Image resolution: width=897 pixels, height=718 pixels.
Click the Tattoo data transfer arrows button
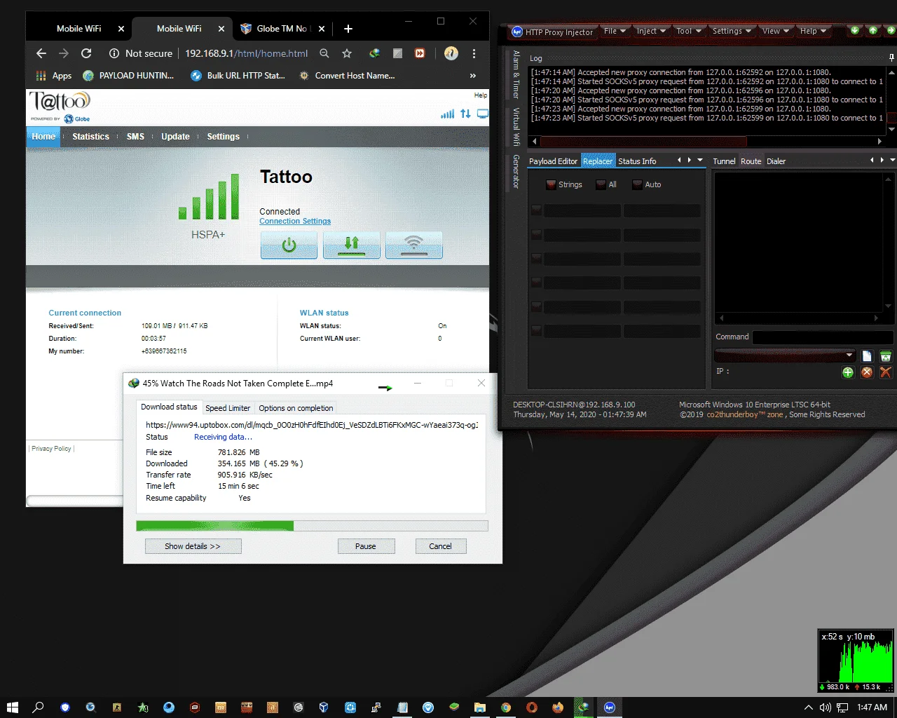(352, 245)
